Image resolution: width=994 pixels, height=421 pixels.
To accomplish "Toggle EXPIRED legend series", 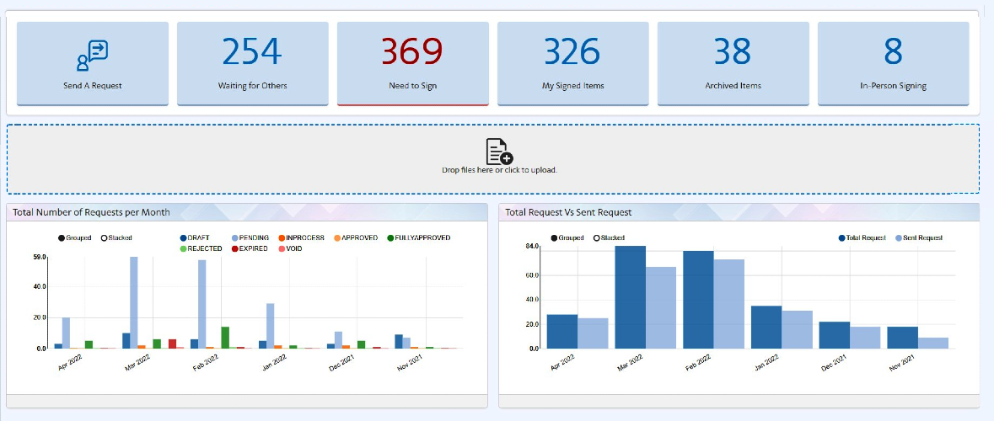I will coord(250,248).
